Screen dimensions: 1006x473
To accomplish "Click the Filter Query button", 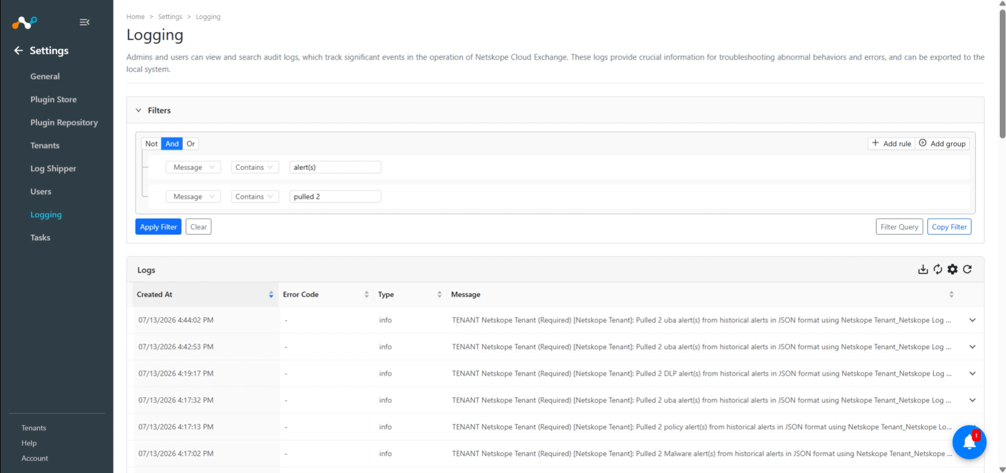I will point(899,227).
